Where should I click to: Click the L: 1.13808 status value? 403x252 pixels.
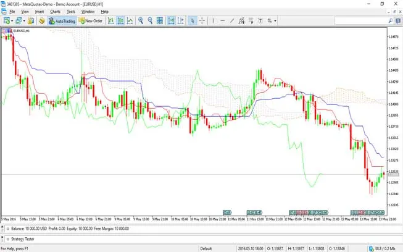tap(317, 249)
